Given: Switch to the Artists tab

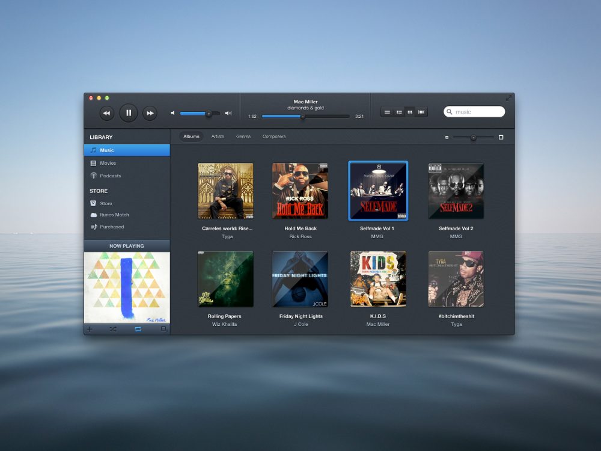Looking at the screenshot, I should pyautogui.click(x=218, y=137).
